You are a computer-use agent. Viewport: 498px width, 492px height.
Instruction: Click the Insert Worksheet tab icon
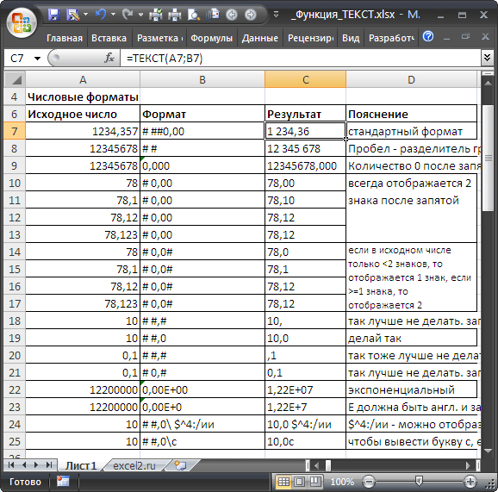tap(180, 465)
